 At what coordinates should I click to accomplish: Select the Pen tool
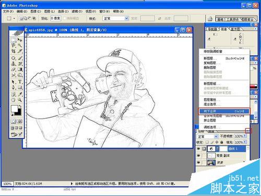pyautogui.click(x=14, y=87)
